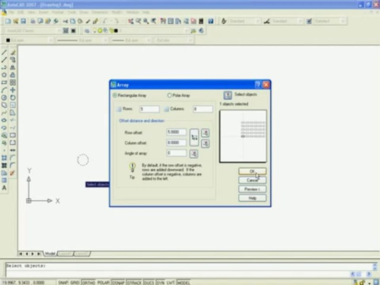Toggle POLAR tracking in status bar
The width and height of the screenshot is (380, 285).
coord(103,283)
